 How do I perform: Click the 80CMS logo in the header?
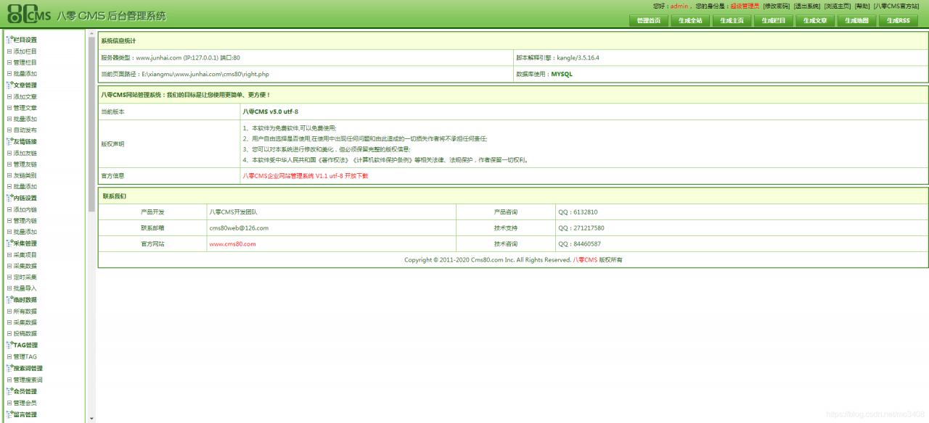pos(30,15)
